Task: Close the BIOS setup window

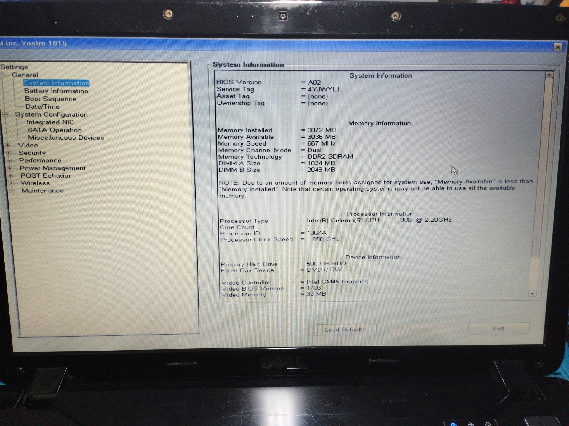Action: [x=557, y=47]
